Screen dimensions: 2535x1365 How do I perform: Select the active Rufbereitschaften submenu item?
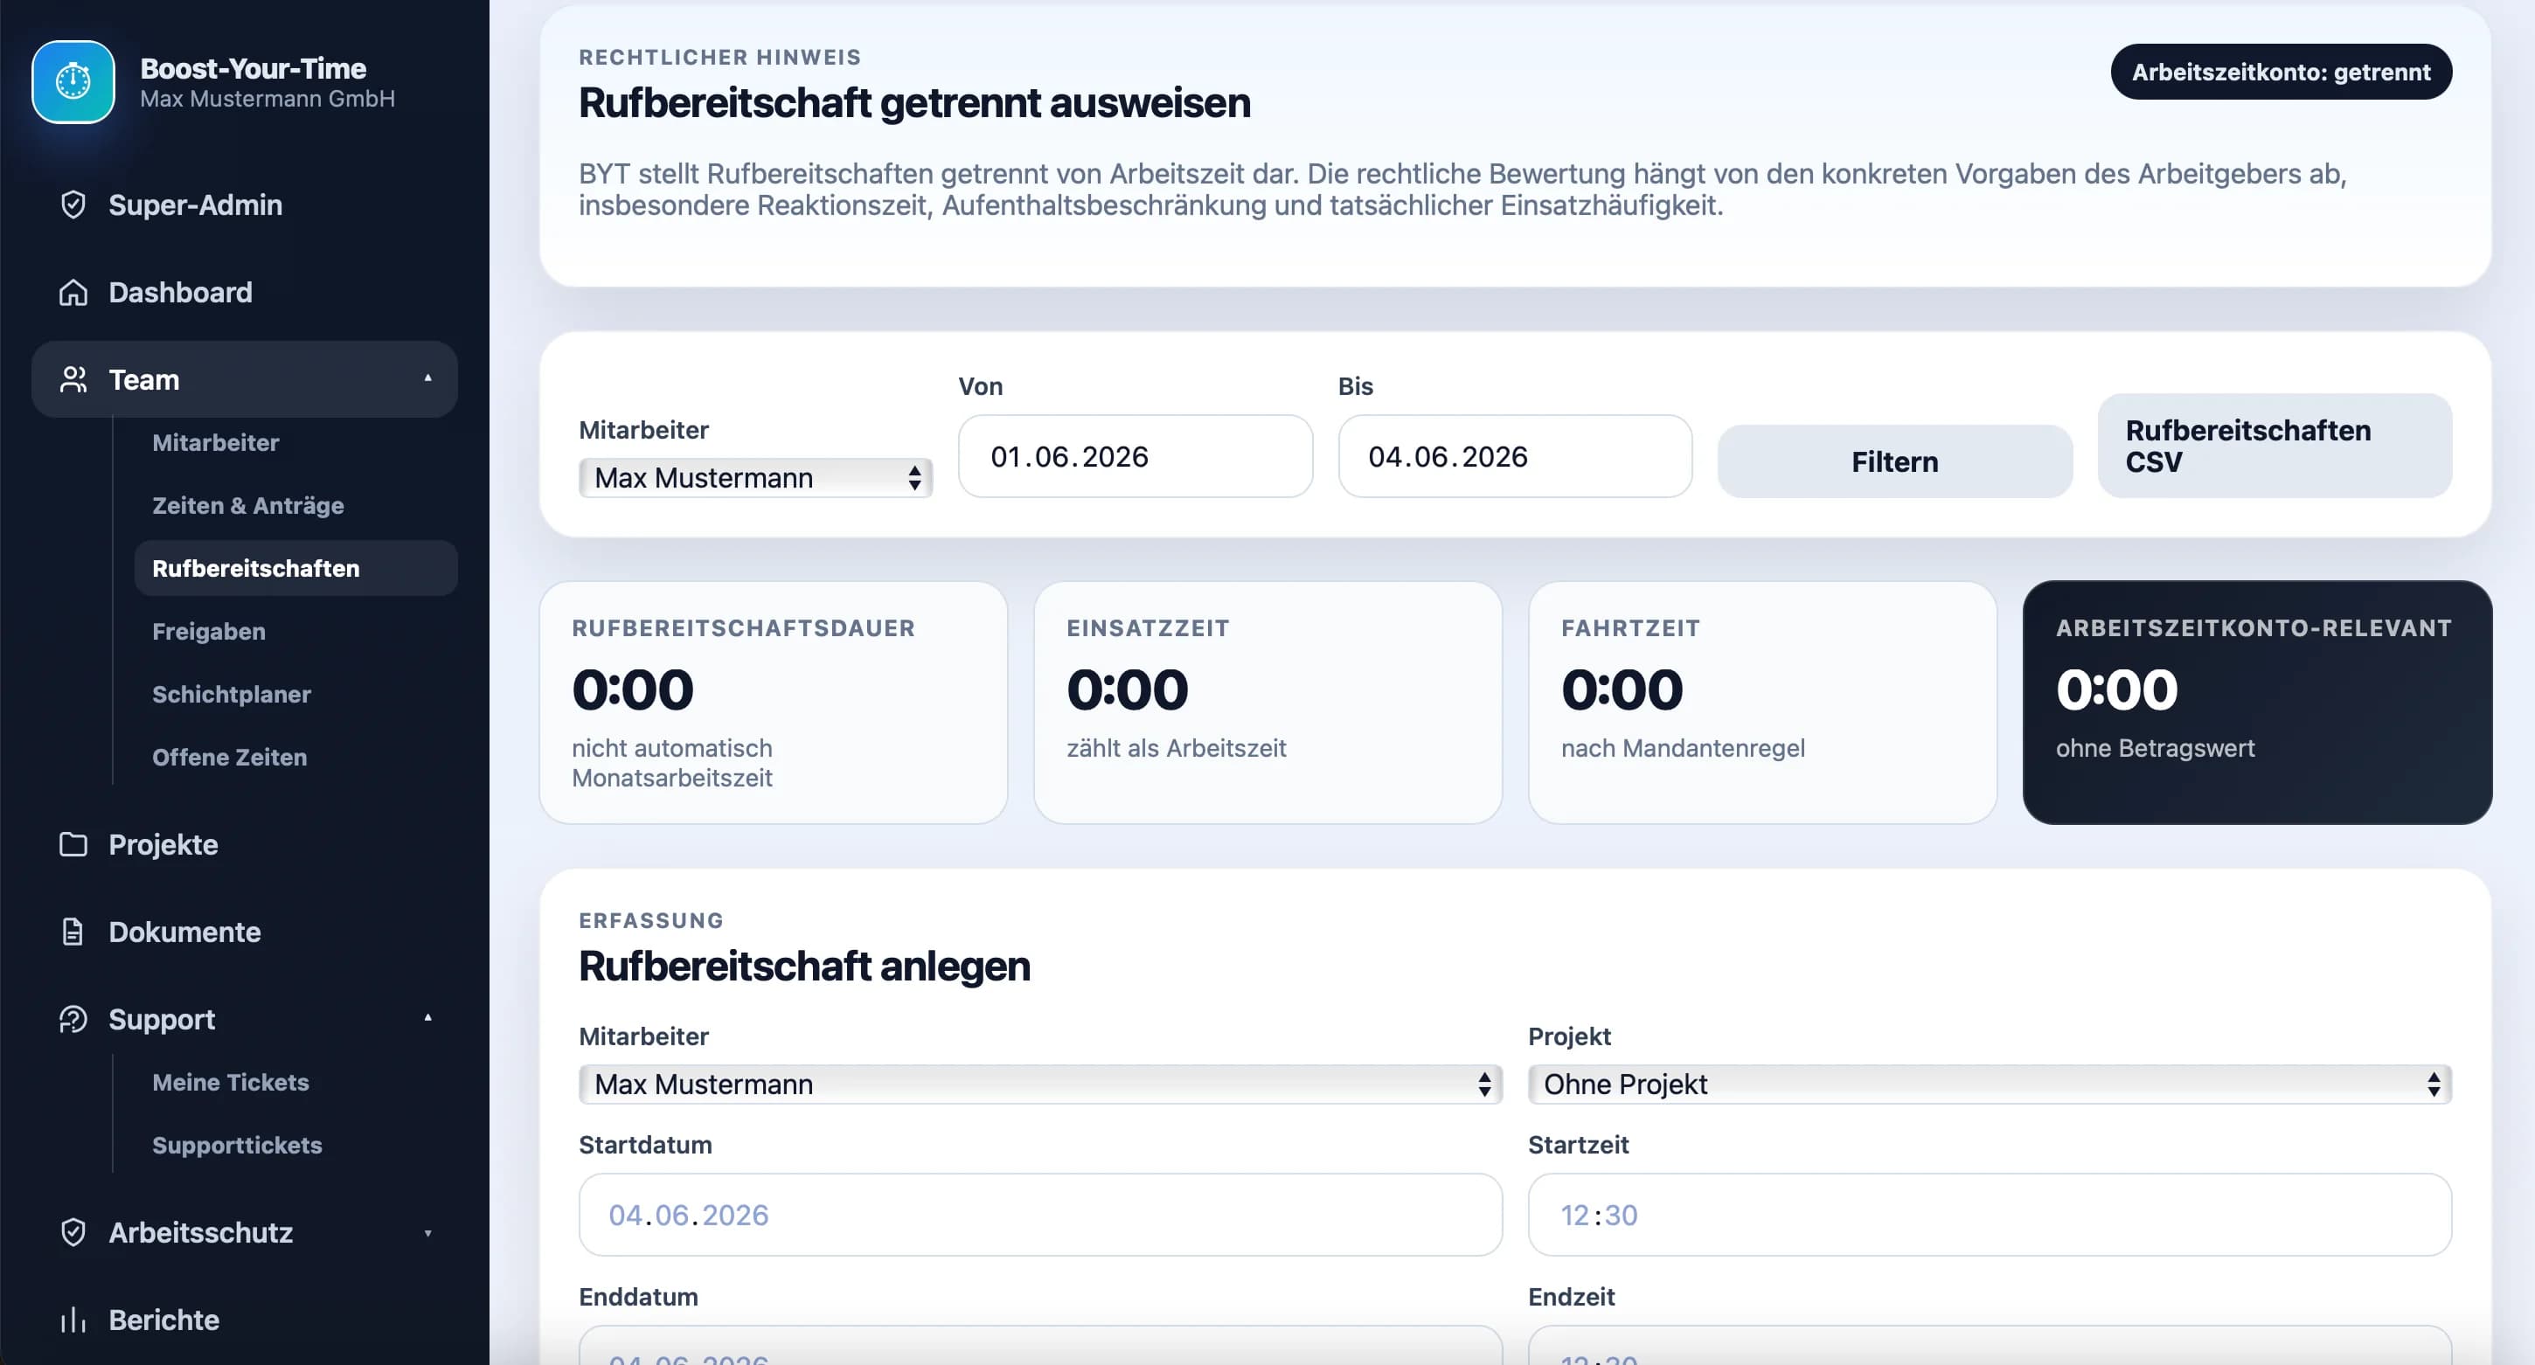click(295, 569)
